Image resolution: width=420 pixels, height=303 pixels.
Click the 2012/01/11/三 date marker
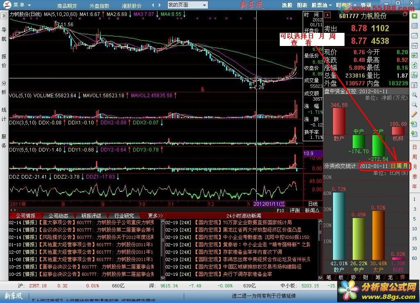pos(269,204)
